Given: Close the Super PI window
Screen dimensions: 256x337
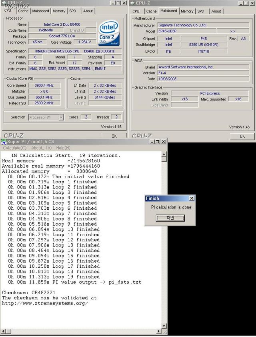Looking at the screenshot, I should [164, 142].
